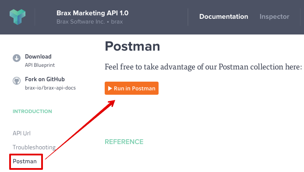Click the brax-io/brax-api-docs repository text
The image size is (304, 172).
pyautogui.click(x=50, y=88)
